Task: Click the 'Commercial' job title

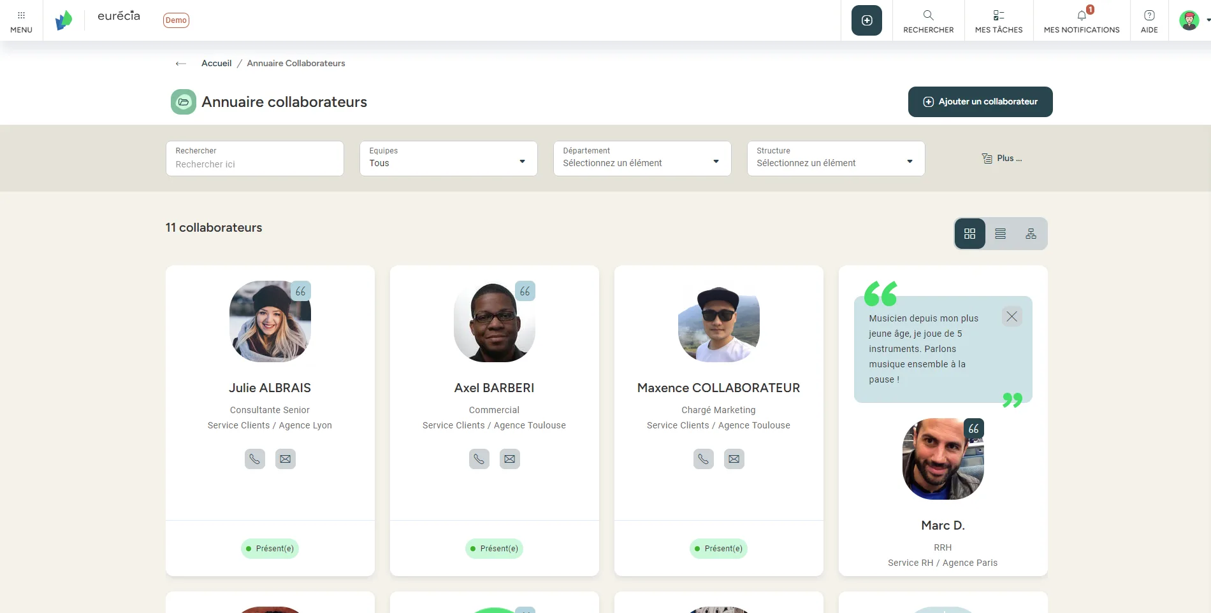Action: tap(495, 411)
